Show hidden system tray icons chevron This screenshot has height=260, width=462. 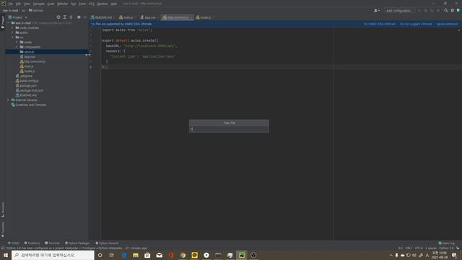click(x=391, y=255)
